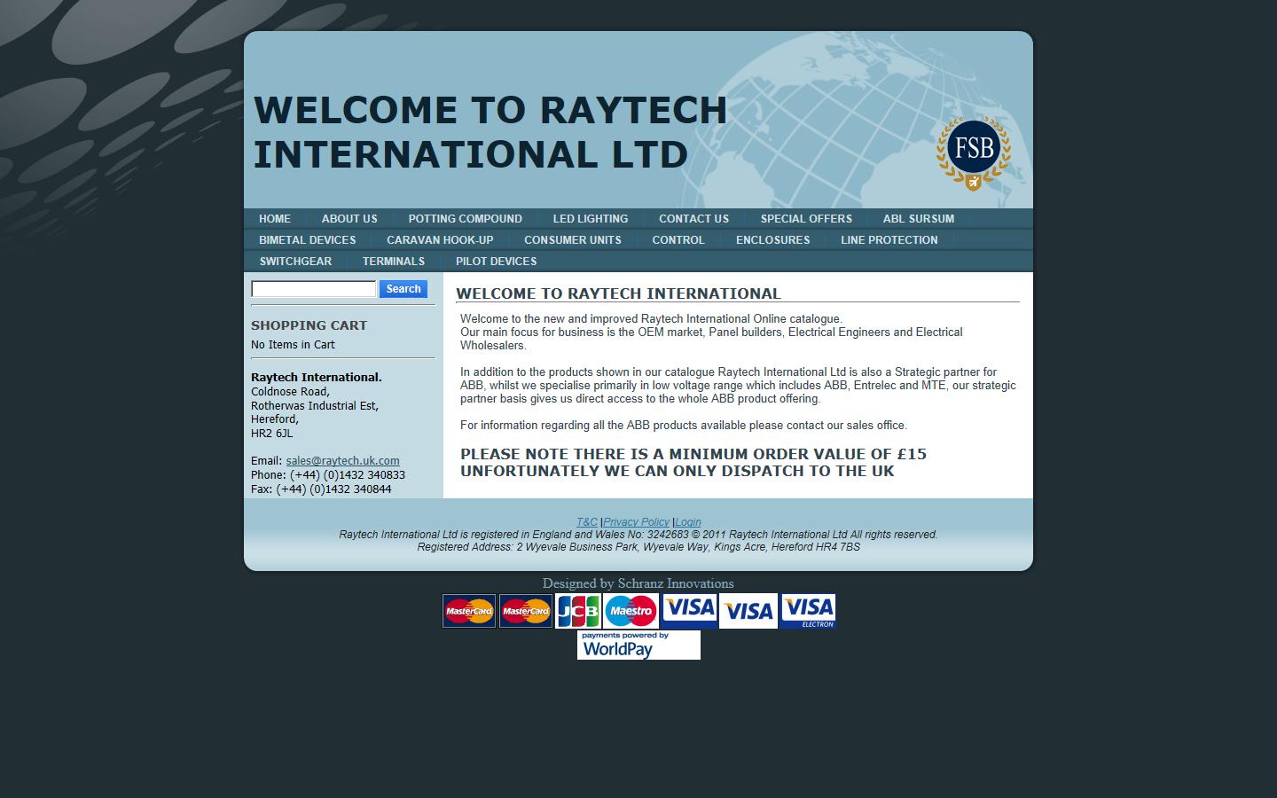Select the VISA Electron payment icon
This screenshot has height=798, width=1277.
tap(808, 610)
